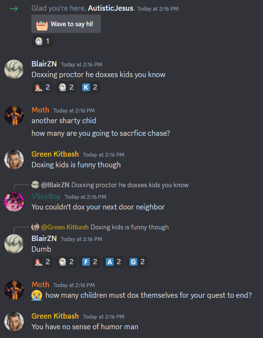Click the Wave to say hi! button
The image size is (263, 338).
[66, 24]
